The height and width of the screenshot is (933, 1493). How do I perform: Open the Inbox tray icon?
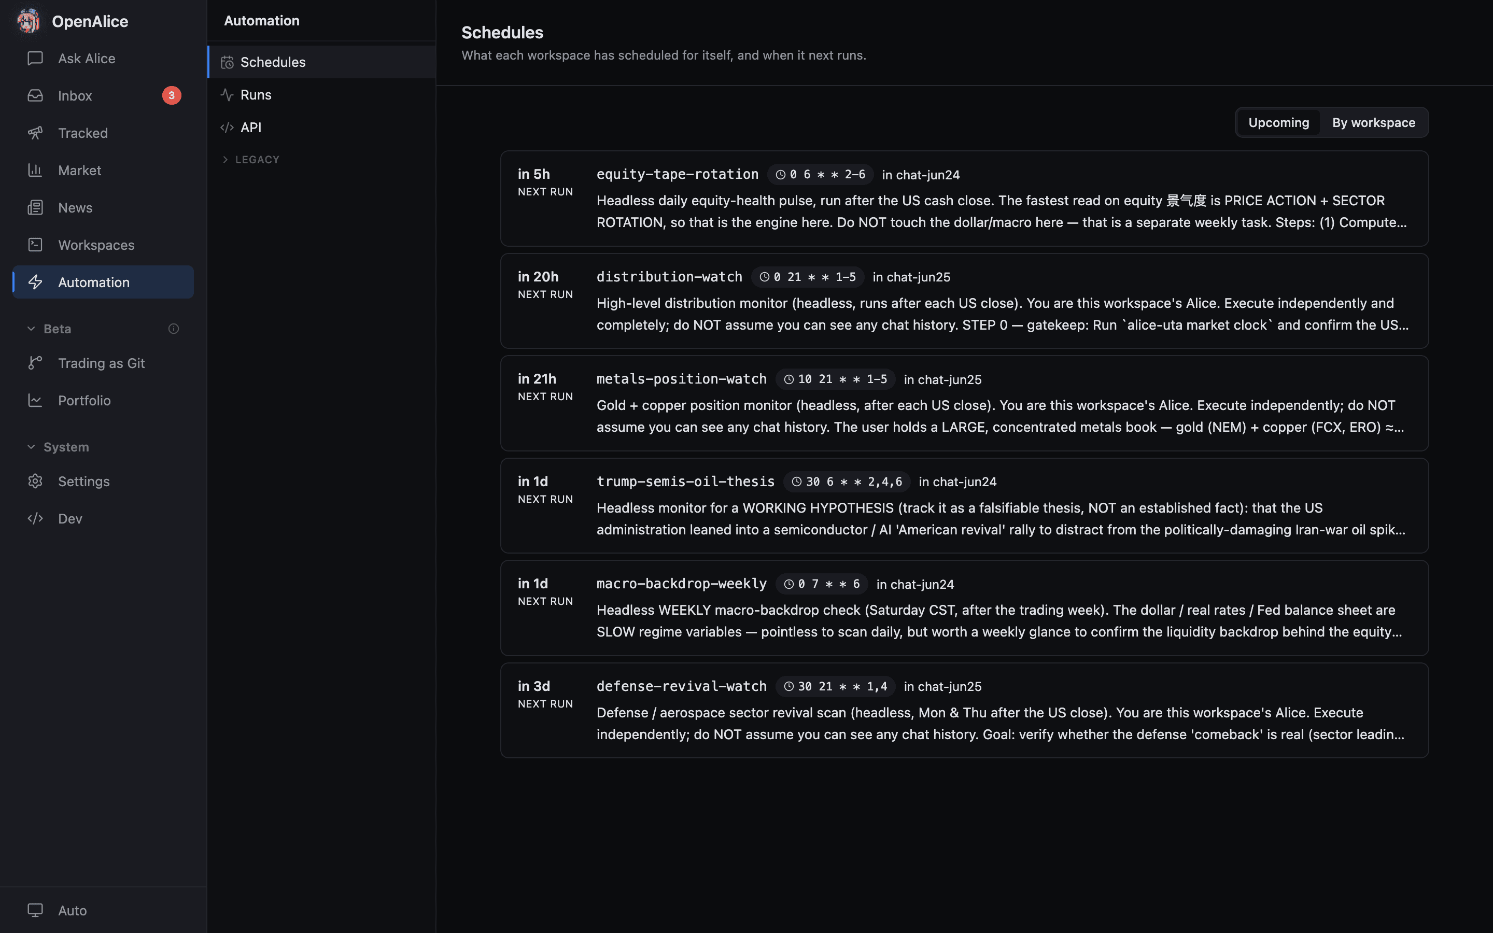35,96
